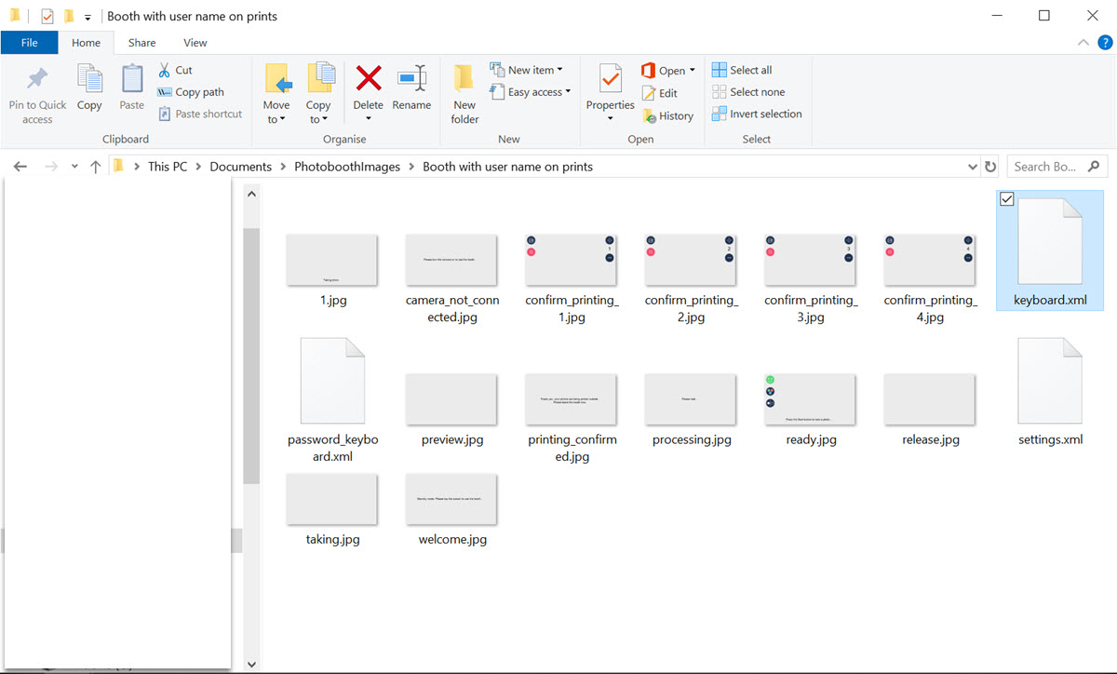The height and width of the screenshot is (674, 1117).
Task: Select the confirm_printing_1.jpg thumbnail
Action: (571, 261)
